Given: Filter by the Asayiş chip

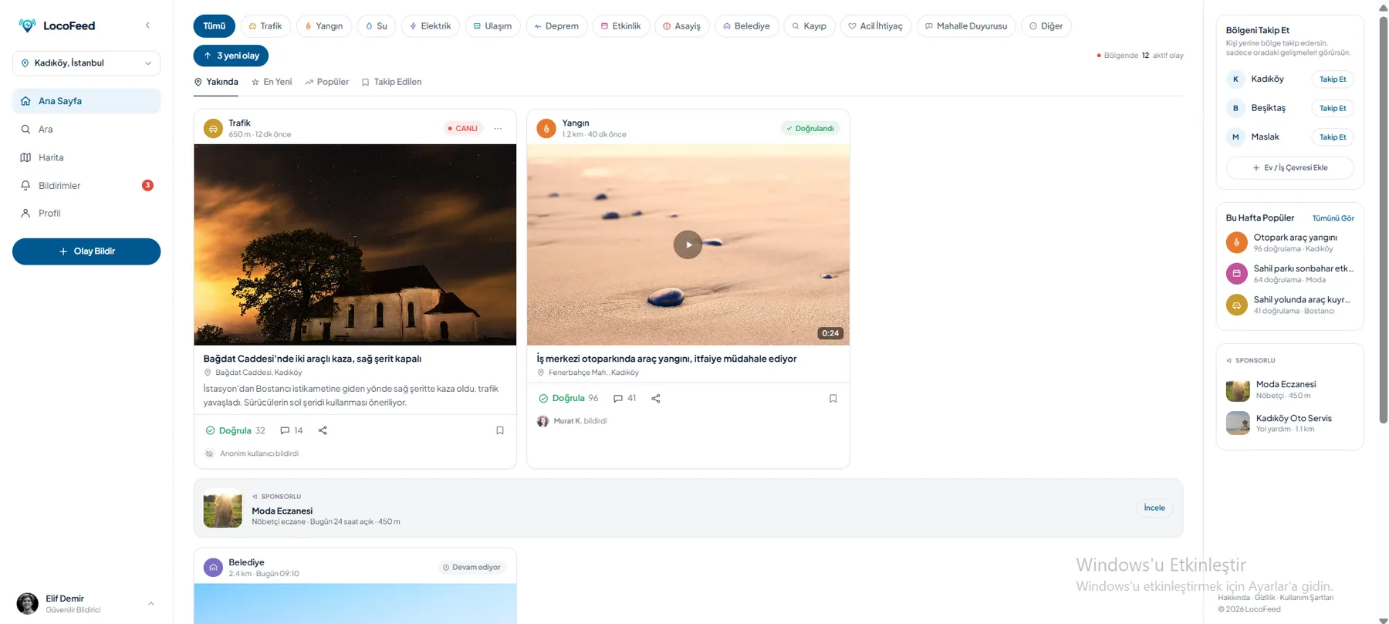Looking at the screenshot, I should coord(682,26).
